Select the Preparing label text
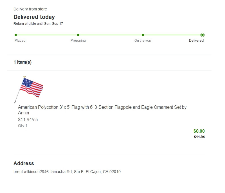 [x=78, y=41]
